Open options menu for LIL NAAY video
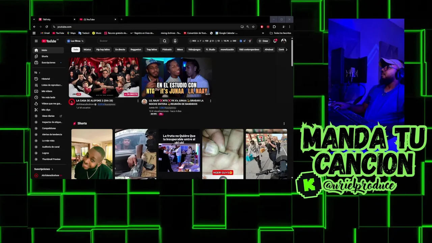The image size is (432, 243). pos(210,101)
